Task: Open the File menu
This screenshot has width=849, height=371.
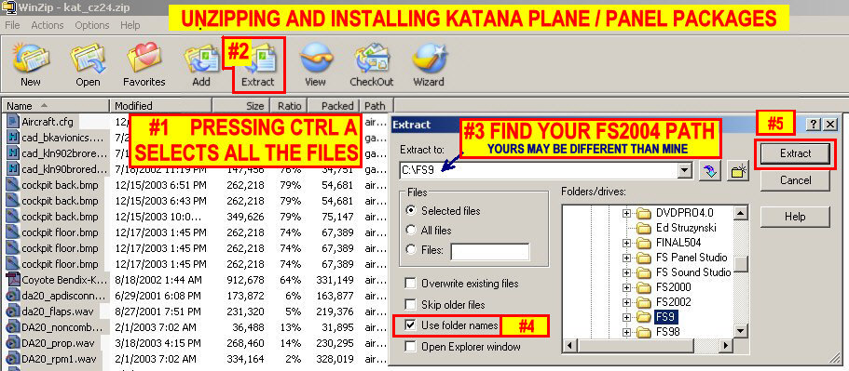Action: point(12,25)
